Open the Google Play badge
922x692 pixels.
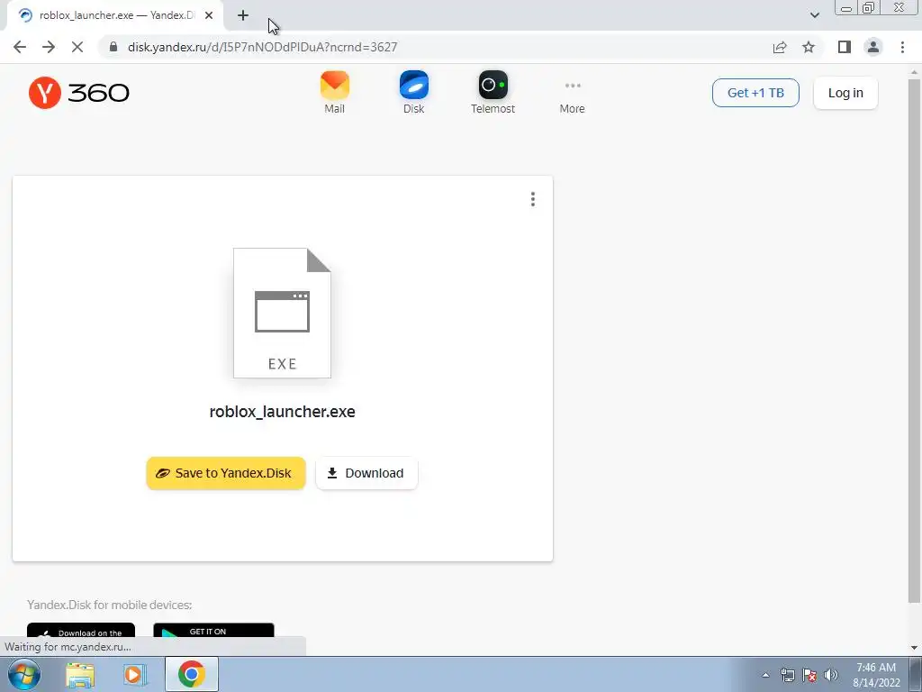click(x=213, y=630)
